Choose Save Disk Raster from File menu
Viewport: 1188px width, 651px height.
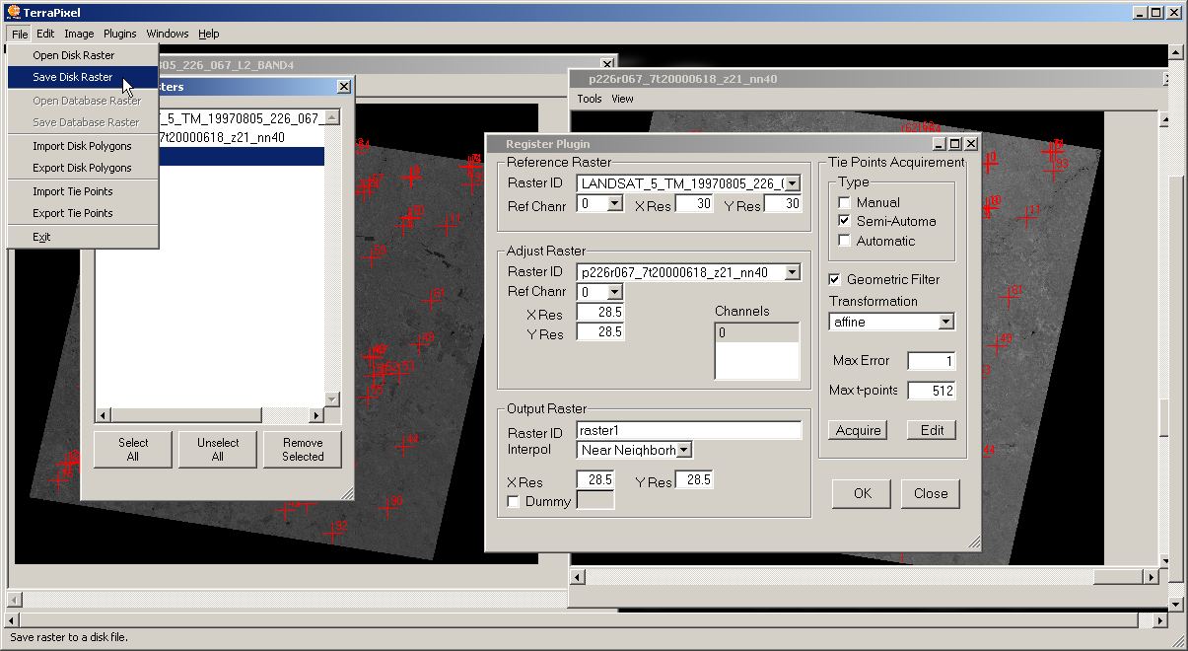point(73,77)
